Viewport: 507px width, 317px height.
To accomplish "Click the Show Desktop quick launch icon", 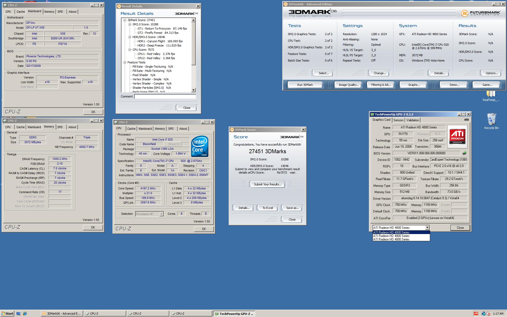I will coord(18,314).
